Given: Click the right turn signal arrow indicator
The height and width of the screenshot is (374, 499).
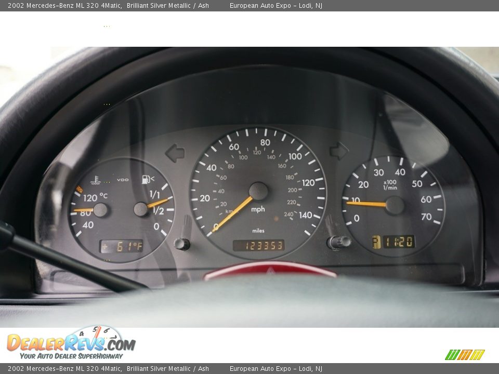Looking at the screenshot, I should [x=339, y=151].
